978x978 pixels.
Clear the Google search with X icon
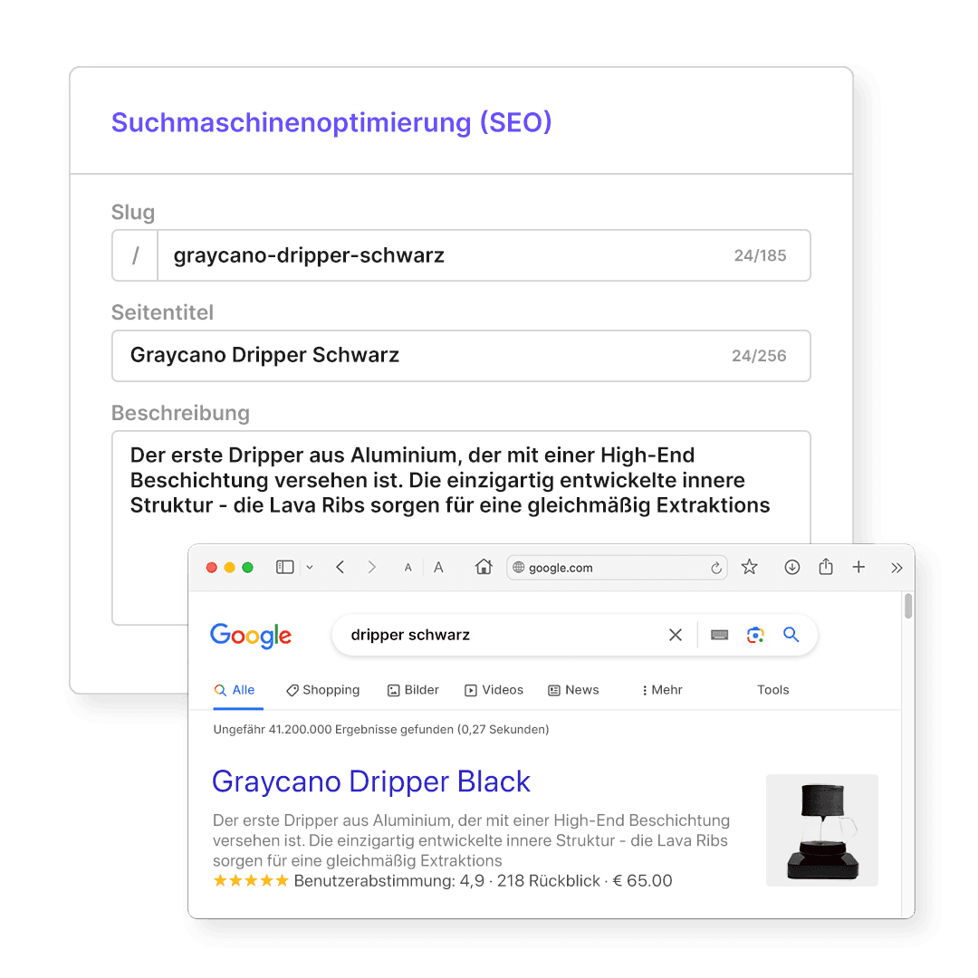click(x=676, y=635)
